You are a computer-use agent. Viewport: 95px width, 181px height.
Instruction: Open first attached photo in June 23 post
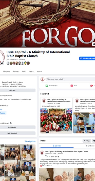56,175
